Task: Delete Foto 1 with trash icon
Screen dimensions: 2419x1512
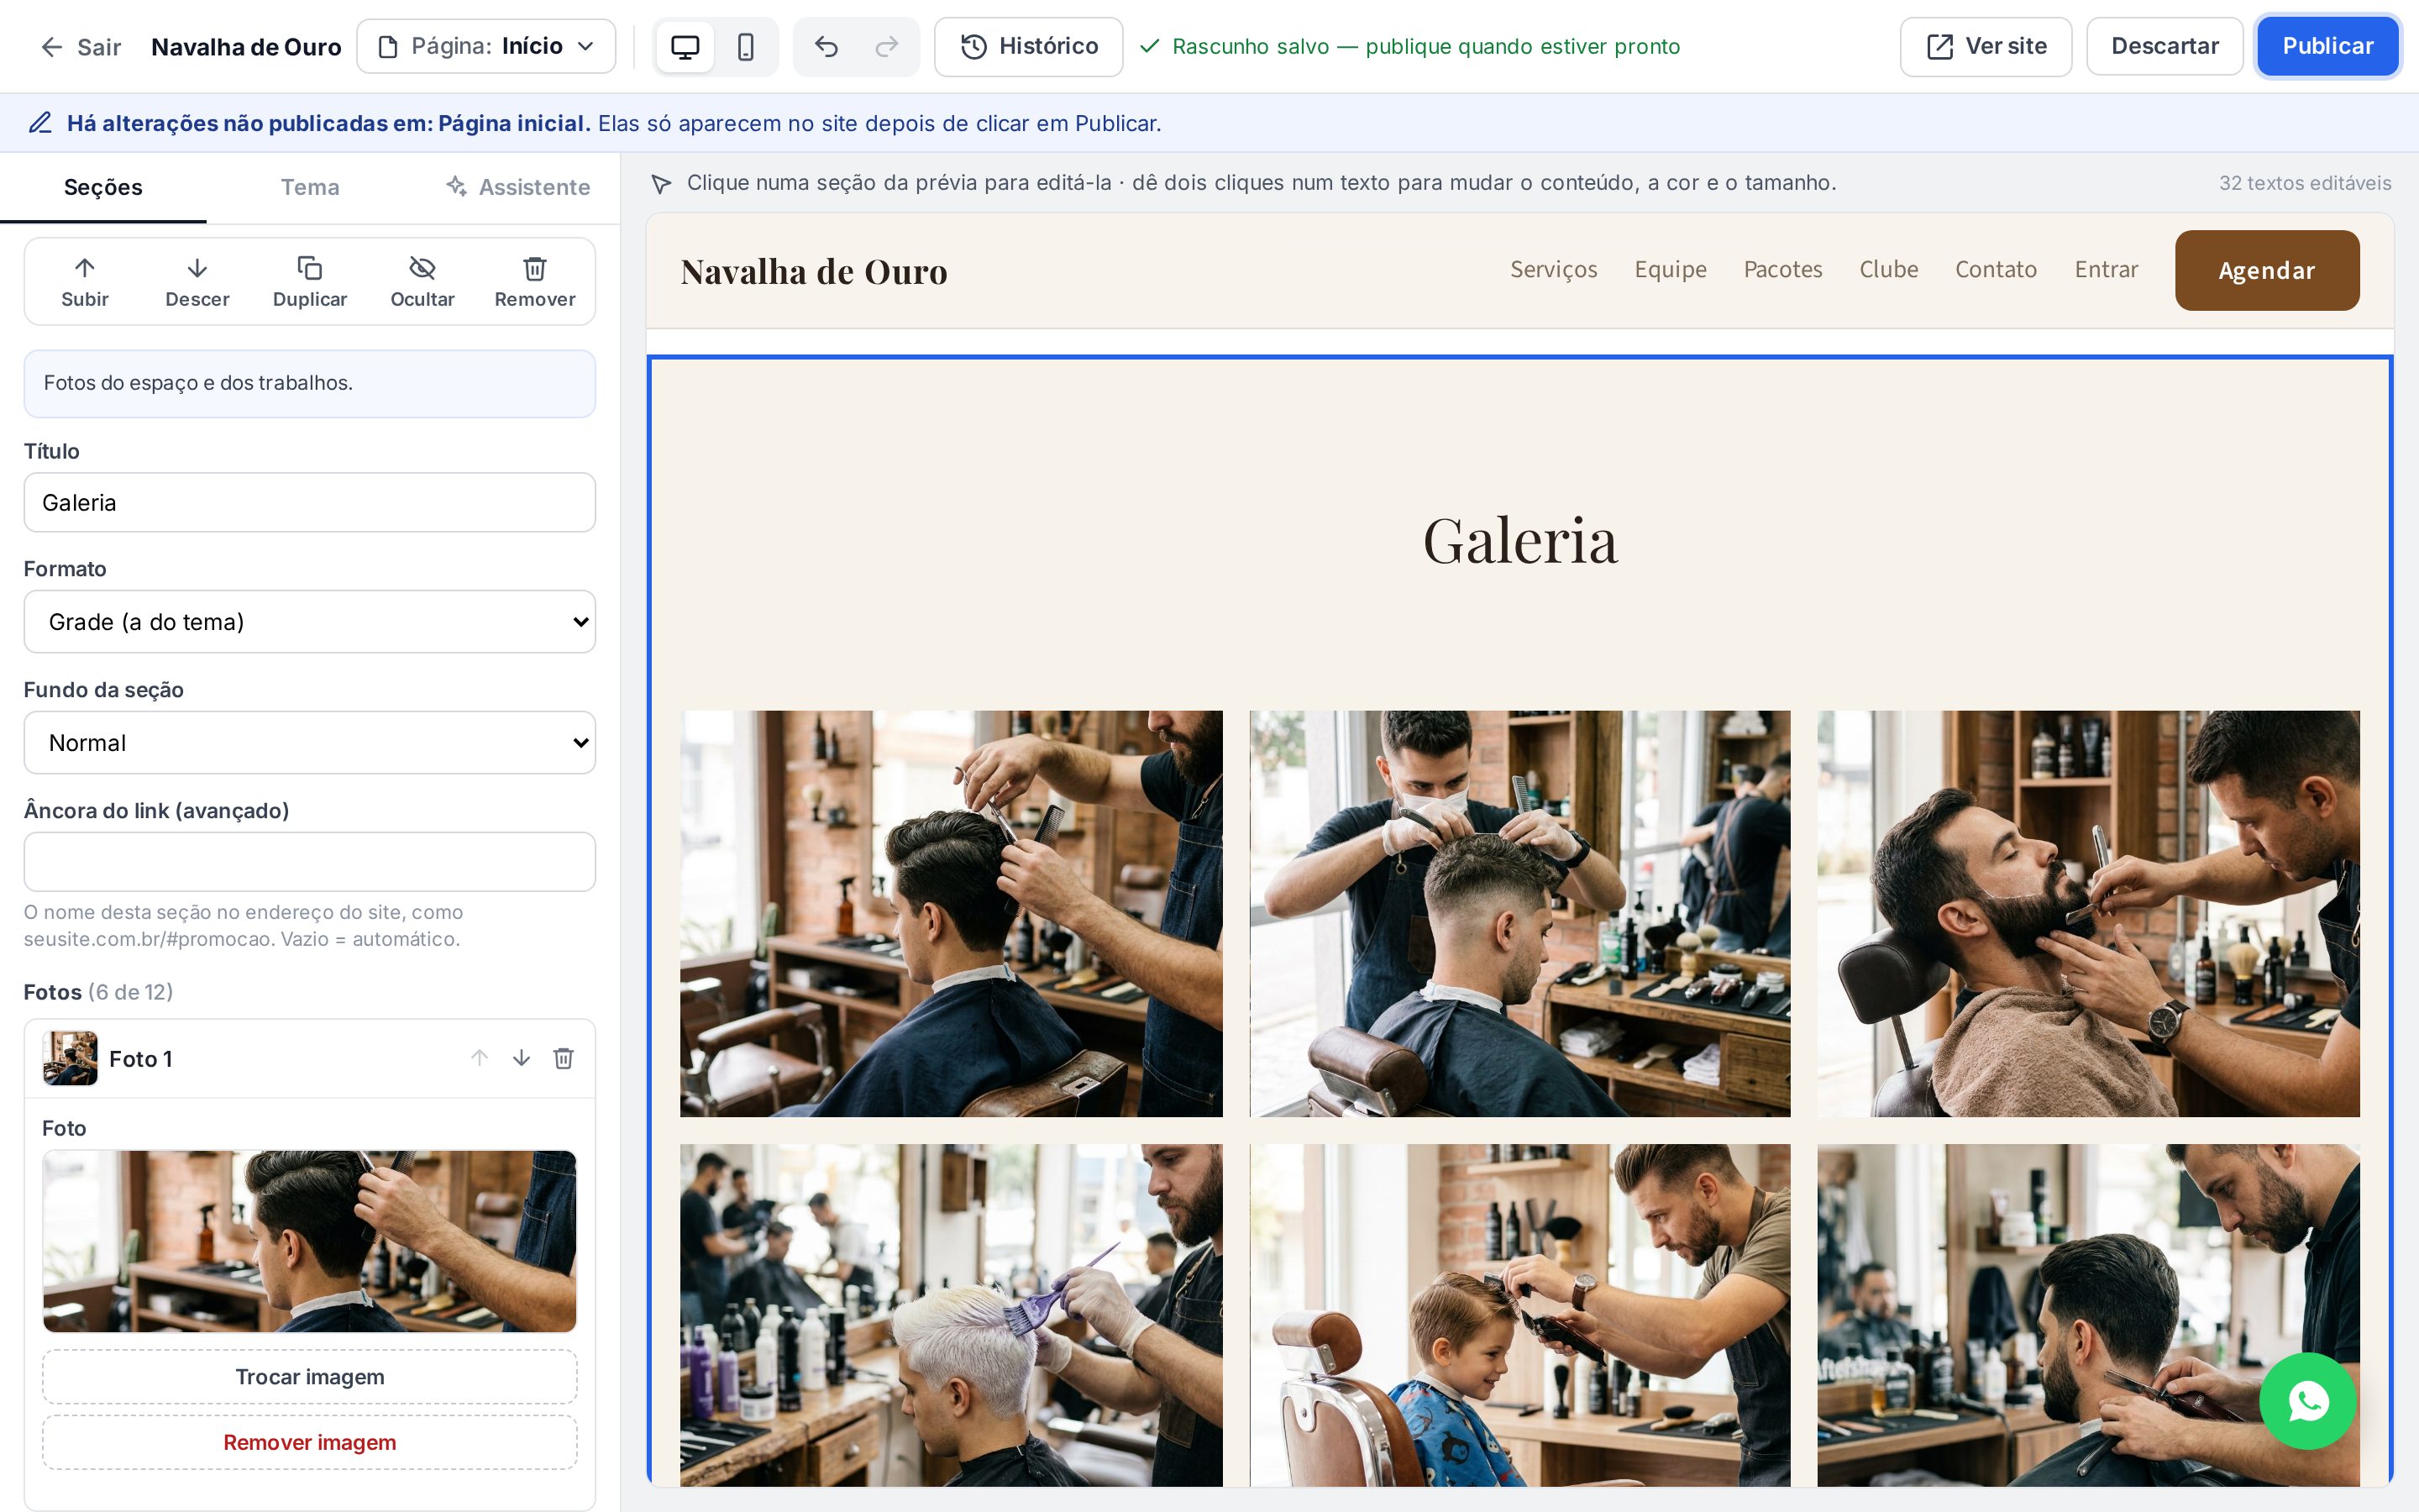Action: 564,1058
